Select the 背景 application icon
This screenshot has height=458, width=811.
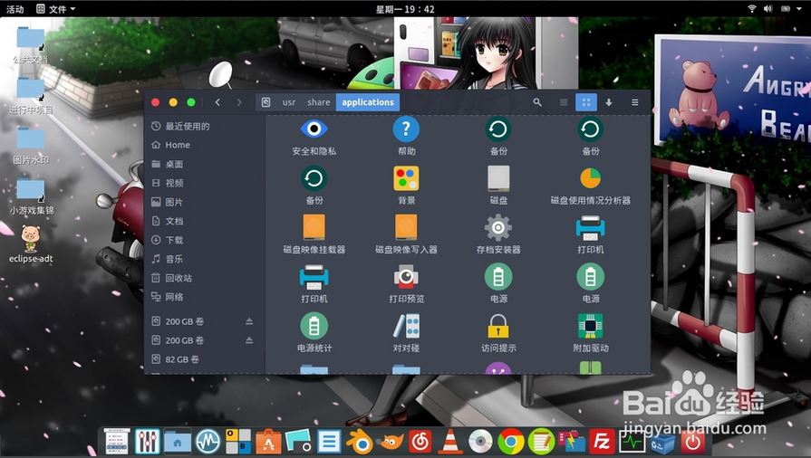tap(406, 177)
